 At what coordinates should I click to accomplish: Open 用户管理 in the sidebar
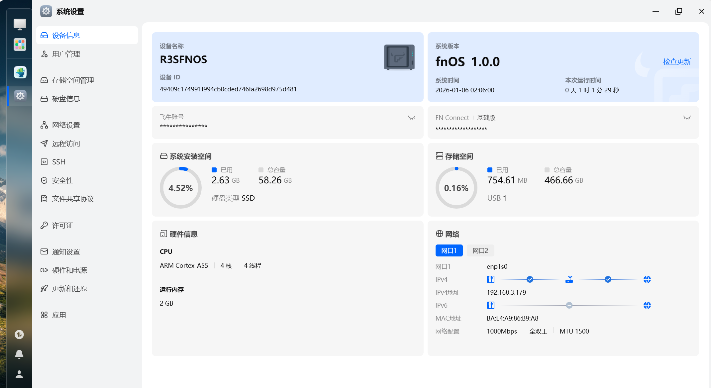(x=66, y=54)
